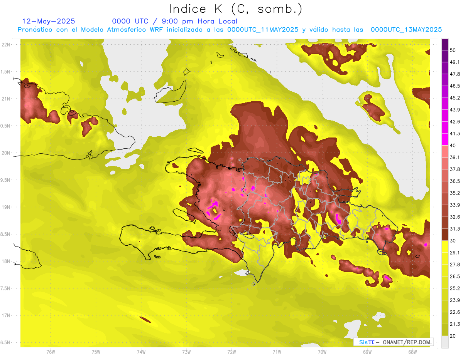Click the '37.8' colour scale value
The height and width of the screenshot is (357, 463).
(455, 169)
